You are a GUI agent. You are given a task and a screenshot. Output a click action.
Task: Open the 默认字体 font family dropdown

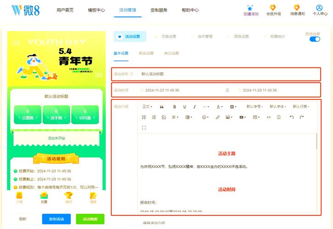tap(278, 107)
